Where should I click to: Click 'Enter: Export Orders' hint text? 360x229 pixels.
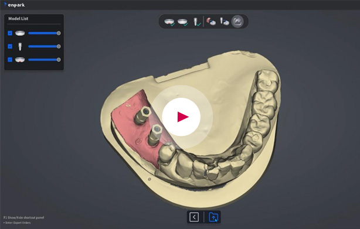tap(17, 223)
